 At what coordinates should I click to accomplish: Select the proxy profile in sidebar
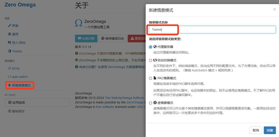[14, 68]
